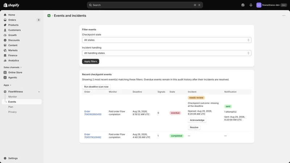290x163 pixels.
Task: Click the green FlowWitness breadcrumb icon
Action: click(x=49, y=16)
